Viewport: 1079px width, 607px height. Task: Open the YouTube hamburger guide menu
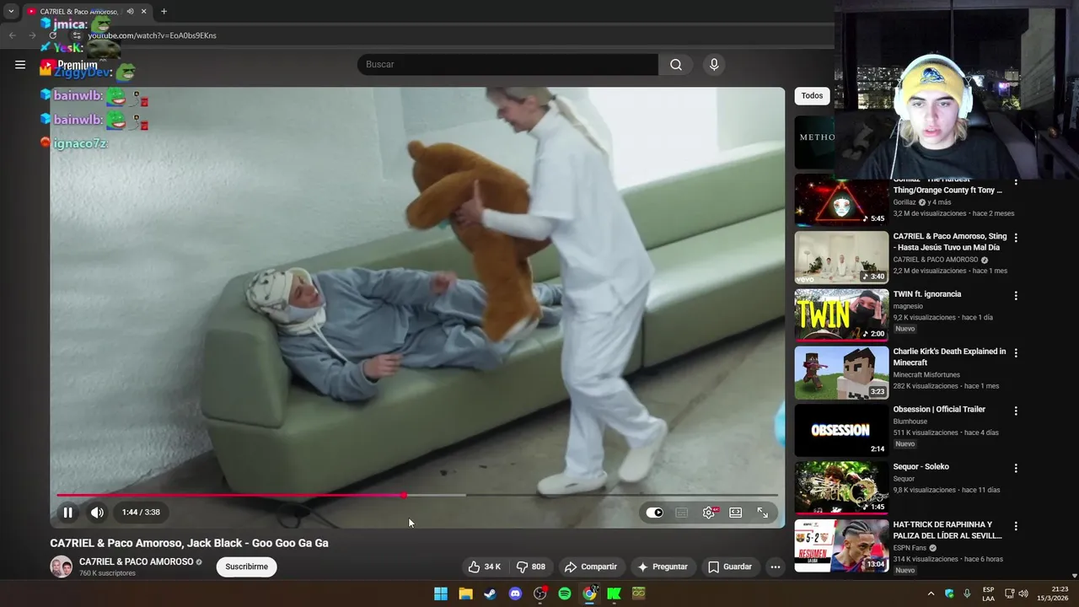tap(20, 64)
